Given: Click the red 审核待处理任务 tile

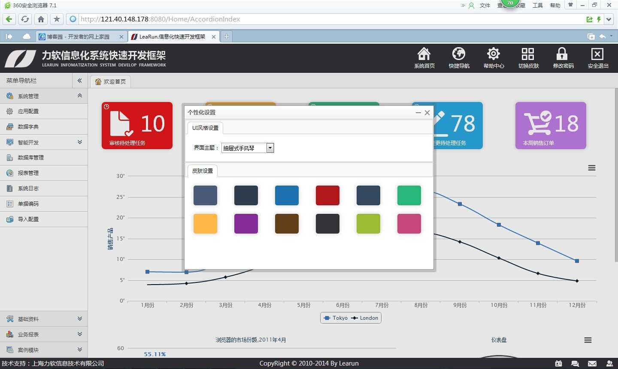Looking at the screenshot, I should coord(137,126).
